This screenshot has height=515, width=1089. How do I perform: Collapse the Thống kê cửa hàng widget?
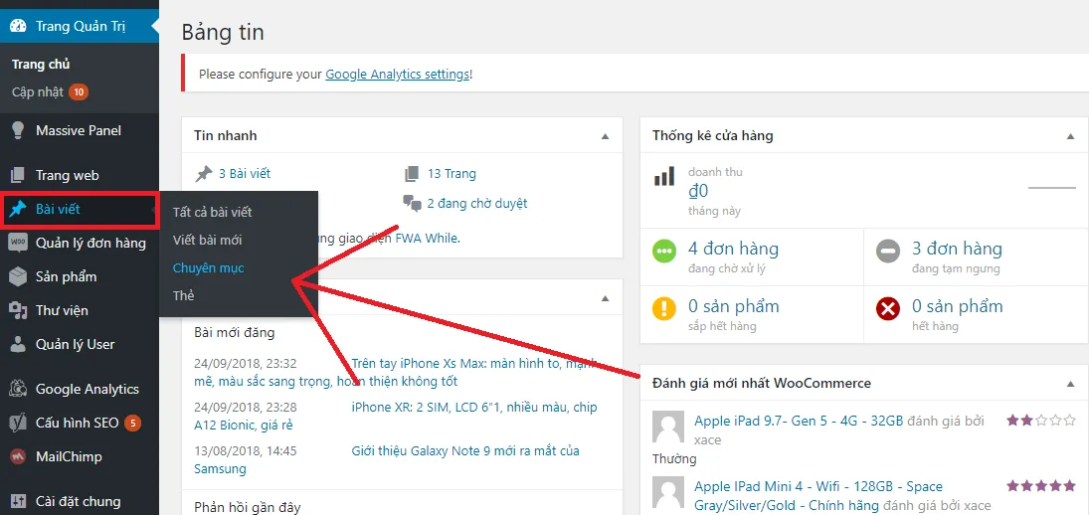(1070, 136)
